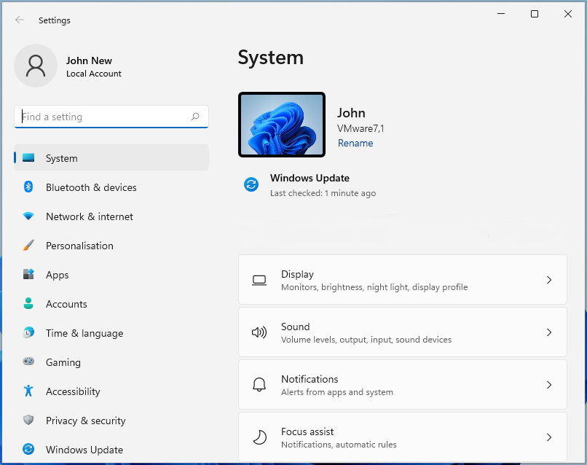This screenshot has height=465, width=587.
Task: Click the Privacy shield icon
Action: click(28, 420)
